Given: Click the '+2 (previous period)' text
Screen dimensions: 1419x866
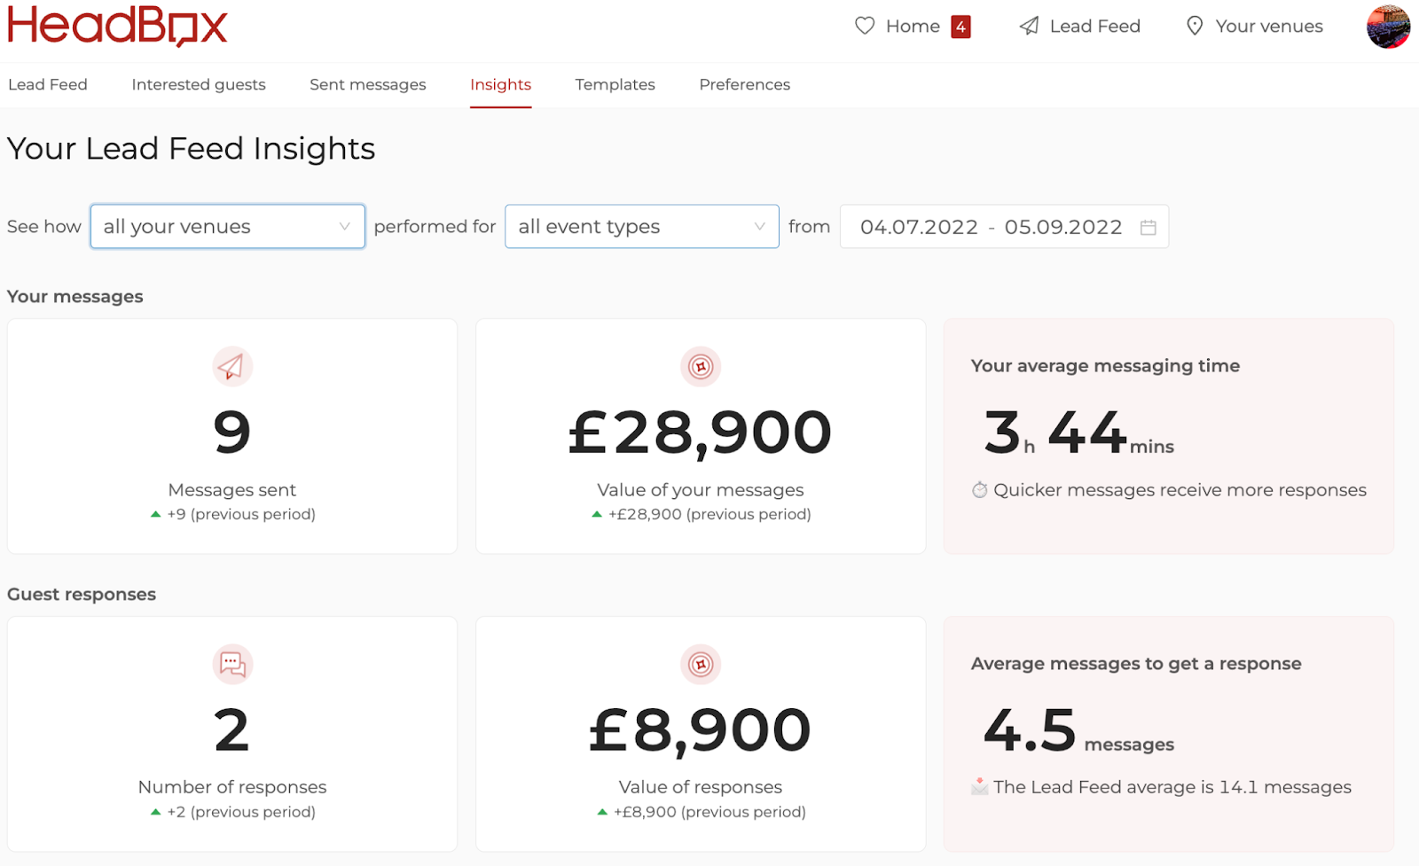Looking at the screenshot, I should click(x=241, y=812).
